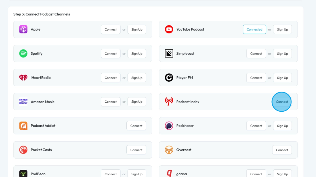316x177 pixels.
Task: Click the 'Amazon Music' channel name
Action: click(x=43, y=102)
